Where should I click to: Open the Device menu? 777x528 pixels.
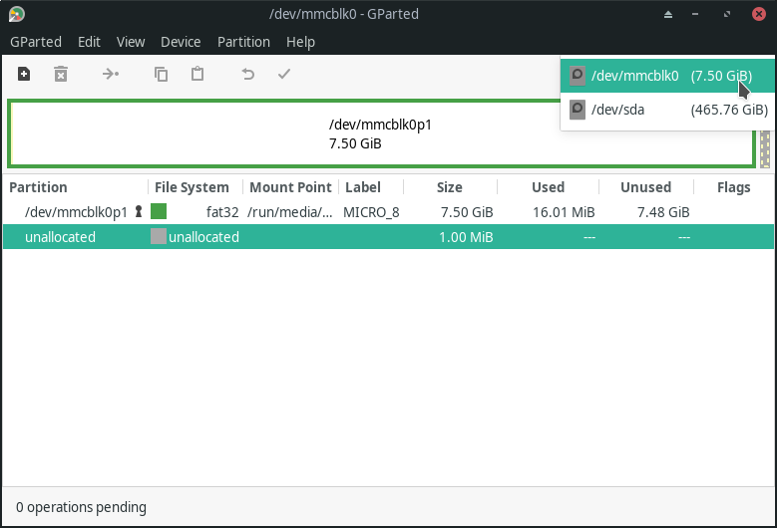[x=181, y=42]
